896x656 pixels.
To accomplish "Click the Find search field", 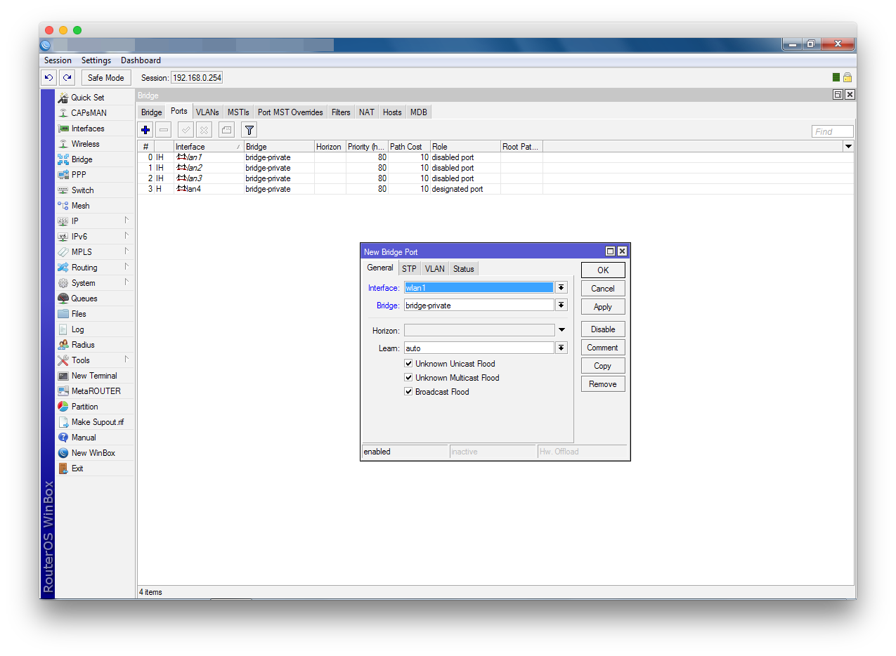I will tap(833, 131).
